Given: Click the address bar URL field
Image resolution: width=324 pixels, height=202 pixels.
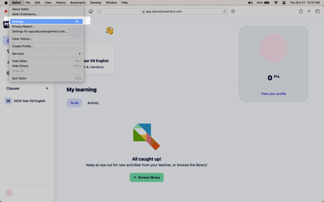Looking at the screenshot, I should (162, 11).
